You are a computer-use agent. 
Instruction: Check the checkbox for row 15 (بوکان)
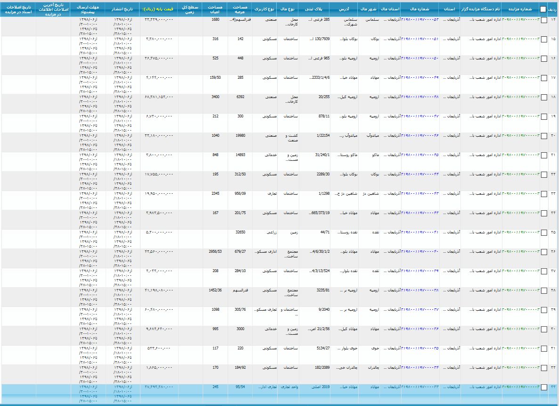[544, 40]
